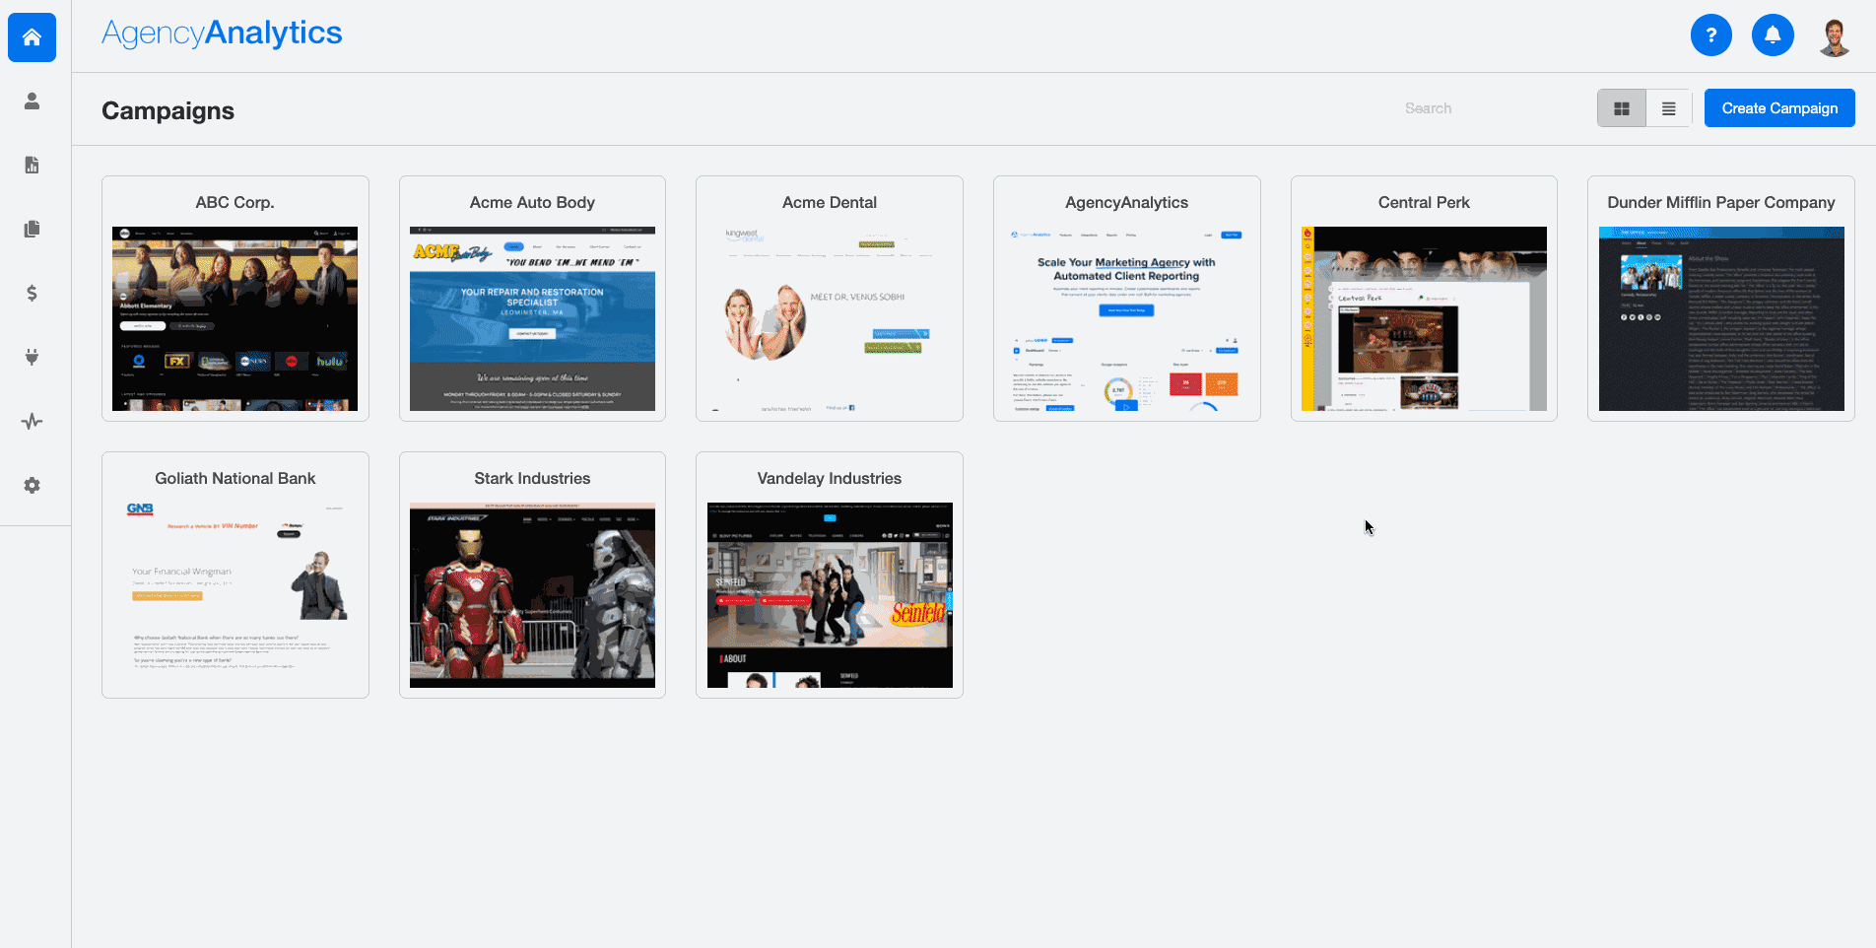
Task: Check system status via the heartbeat icon
Action: tap(31, 421)
